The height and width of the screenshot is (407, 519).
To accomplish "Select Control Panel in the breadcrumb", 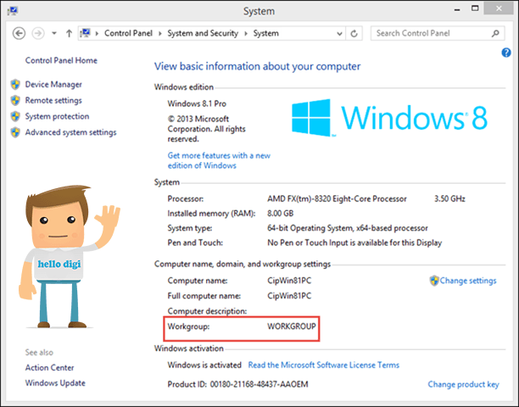I will [x=128, y=33].
